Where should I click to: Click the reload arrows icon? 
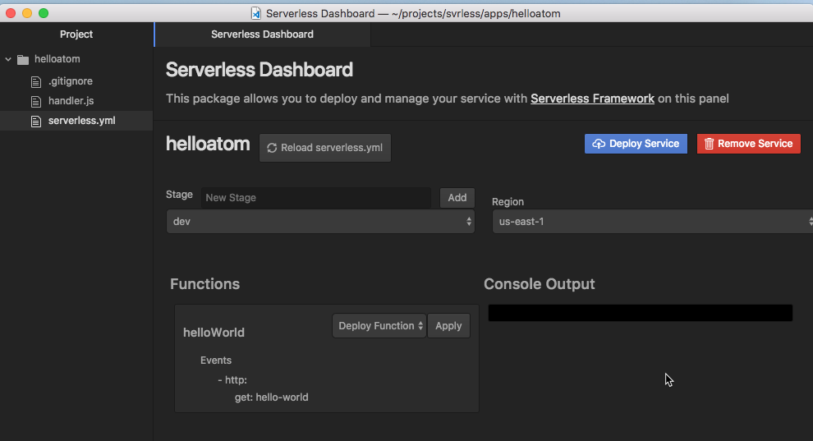[272, 148]
